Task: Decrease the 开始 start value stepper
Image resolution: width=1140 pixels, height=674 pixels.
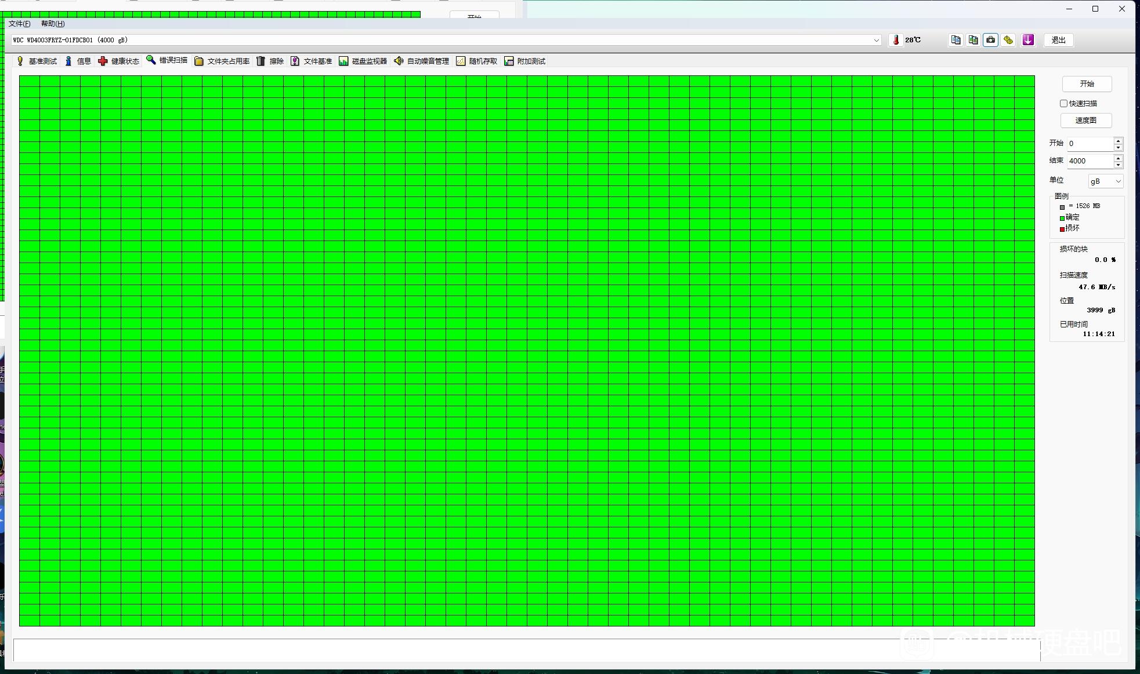Action: pyautogui.click(x=1118, y=147)
